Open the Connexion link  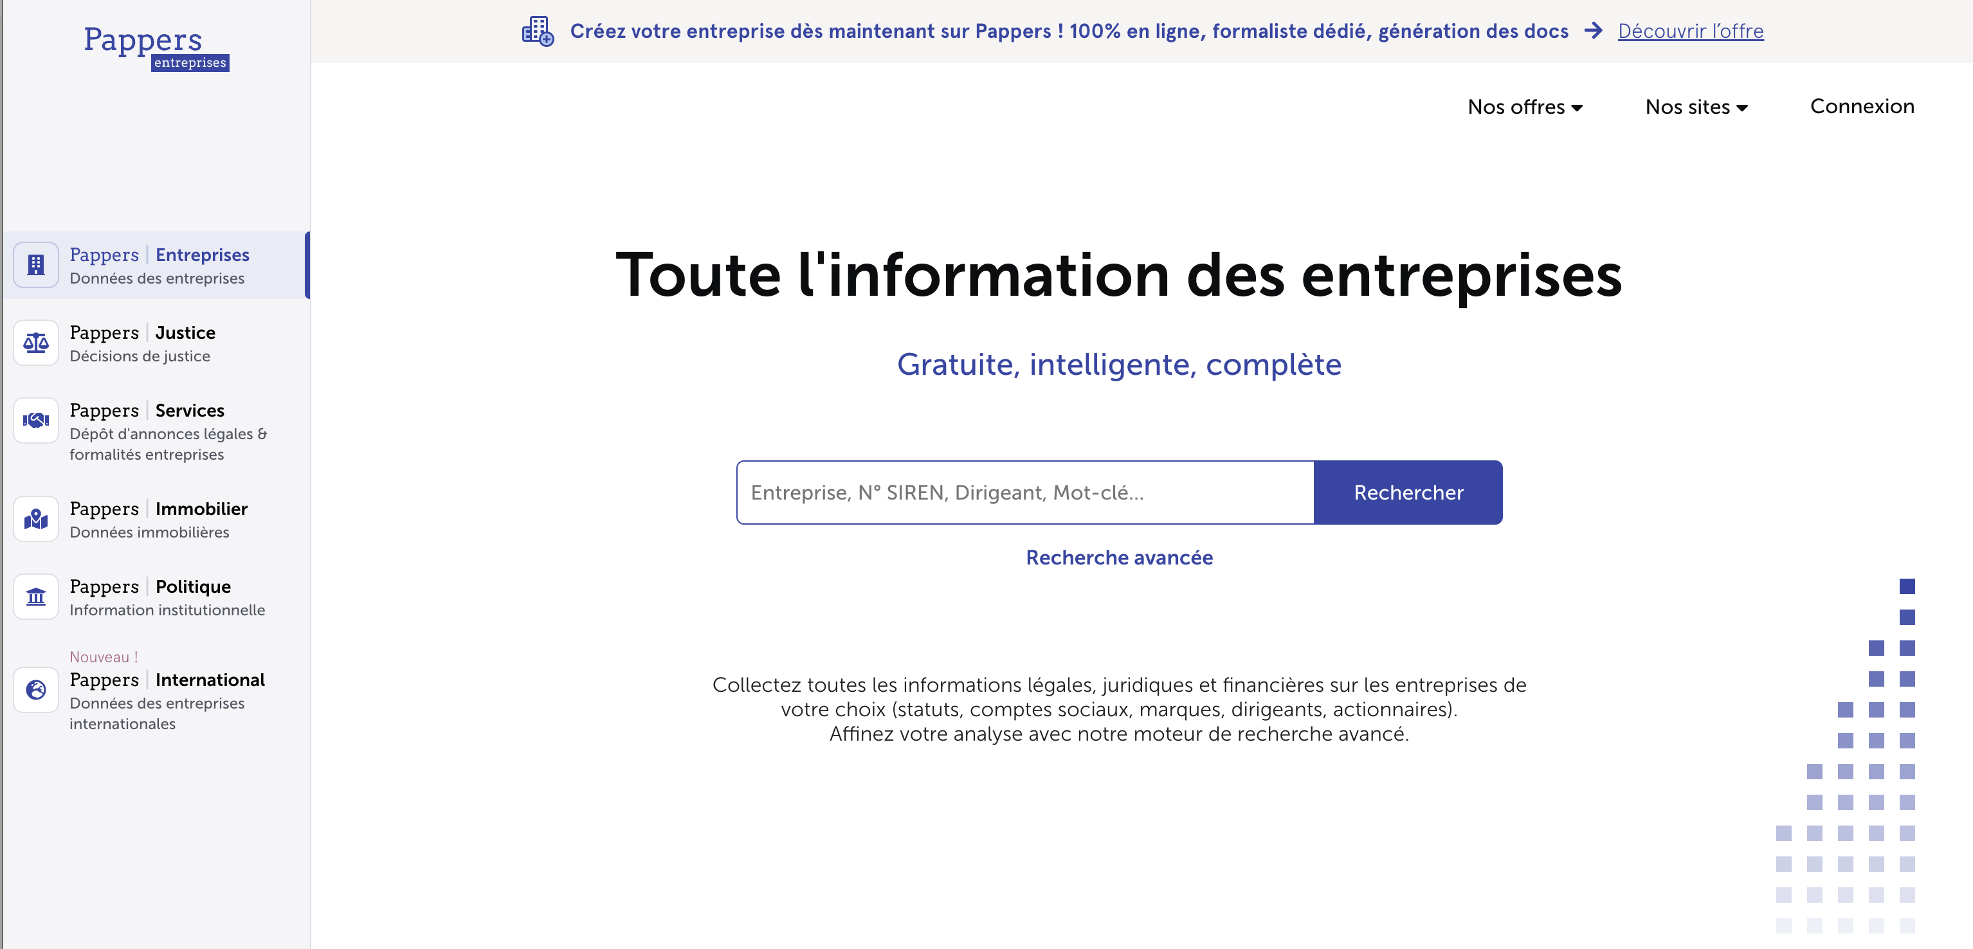tap(1862, 105)
